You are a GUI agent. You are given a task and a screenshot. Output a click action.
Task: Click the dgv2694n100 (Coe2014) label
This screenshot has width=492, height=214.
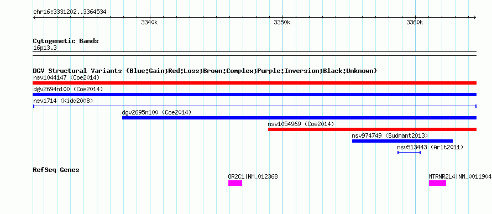pos(68,89)
